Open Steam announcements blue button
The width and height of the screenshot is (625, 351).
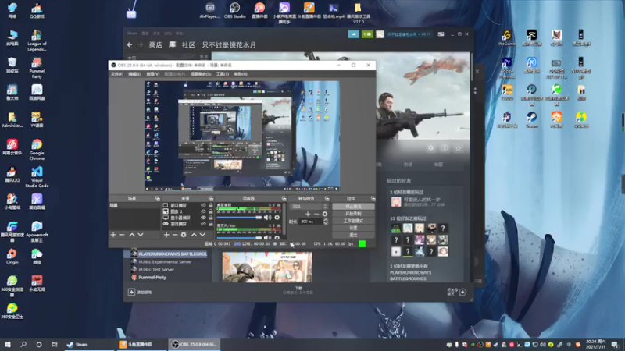point(354,34)
